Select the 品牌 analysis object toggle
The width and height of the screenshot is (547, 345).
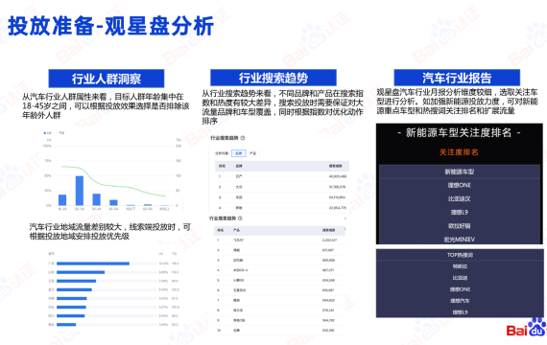coord(239,153)
